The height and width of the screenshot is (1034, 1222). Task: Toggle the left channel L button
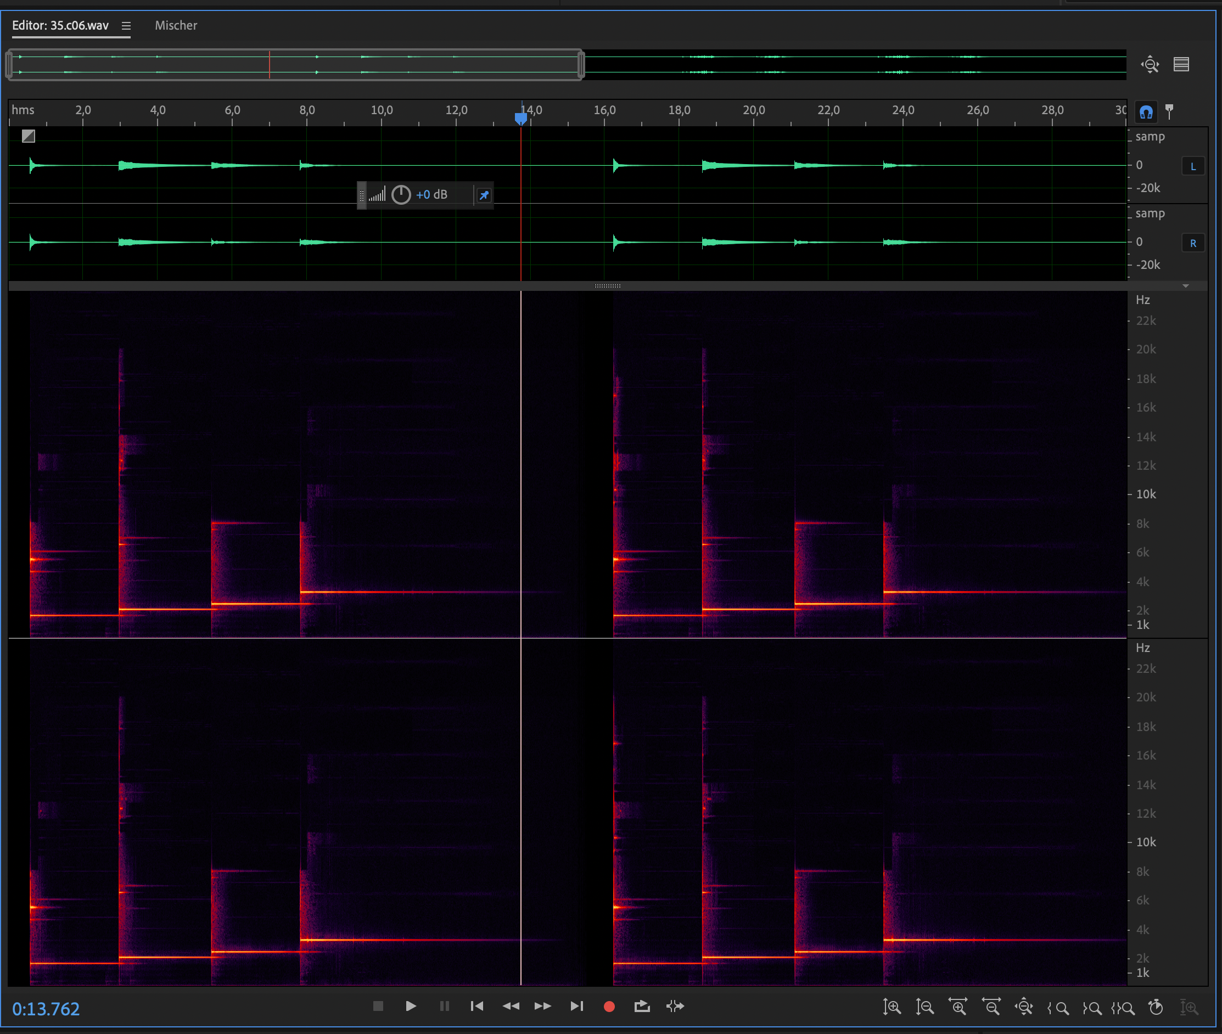[1193, 166]
